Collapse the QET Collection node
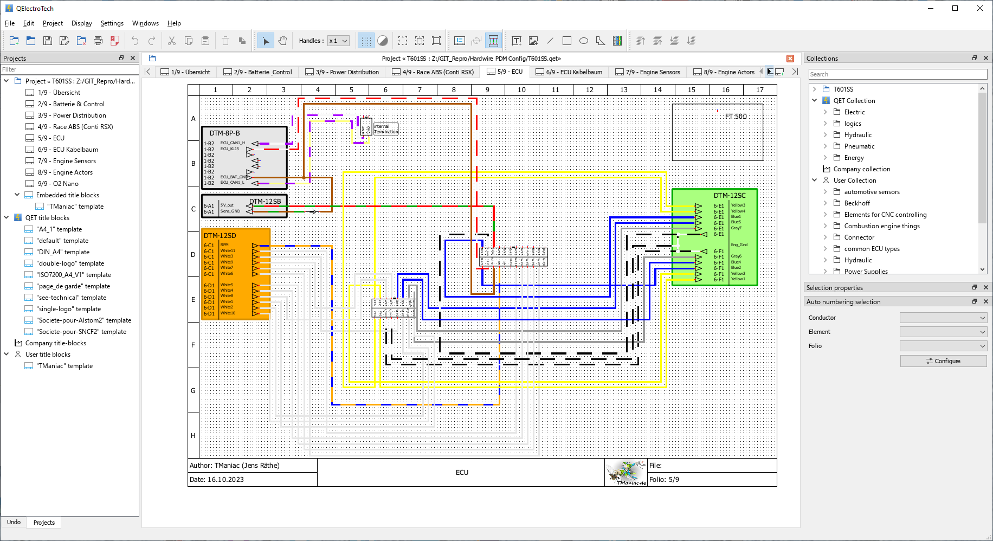The height and width of the screenshot is (541, 993). coord(814,100)
